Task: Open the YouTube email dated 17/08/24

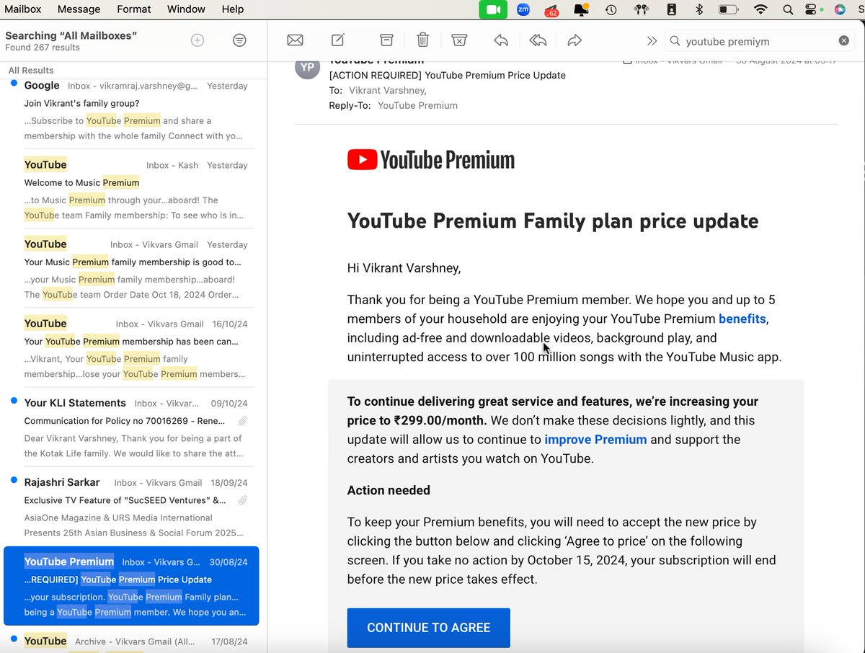Action: 133,641
